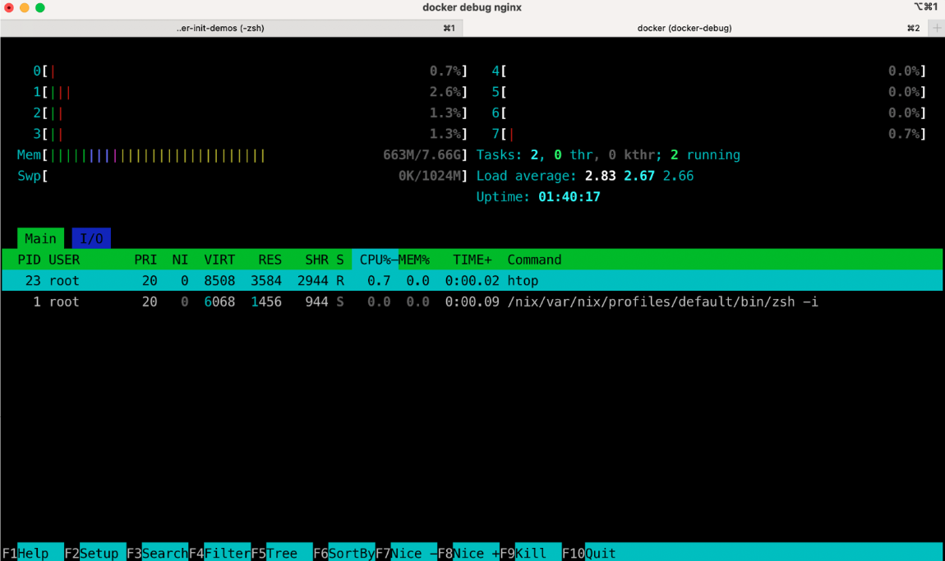Click the Mem usage meter bar
The height and width of the screenshot is (561, 945).
[x=156, y=154]
